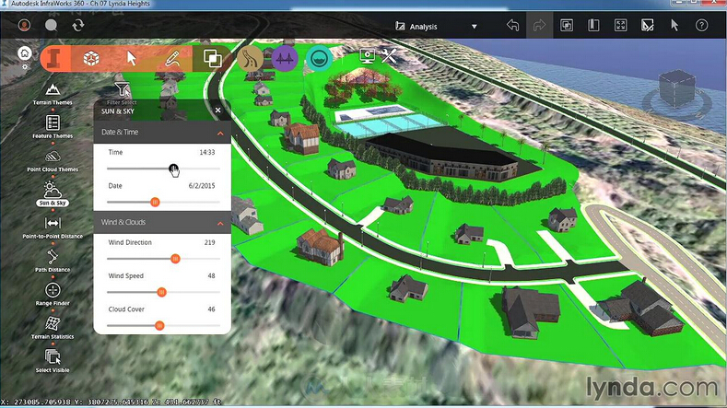Click the tan road design icon

click(x=249, y=59)
